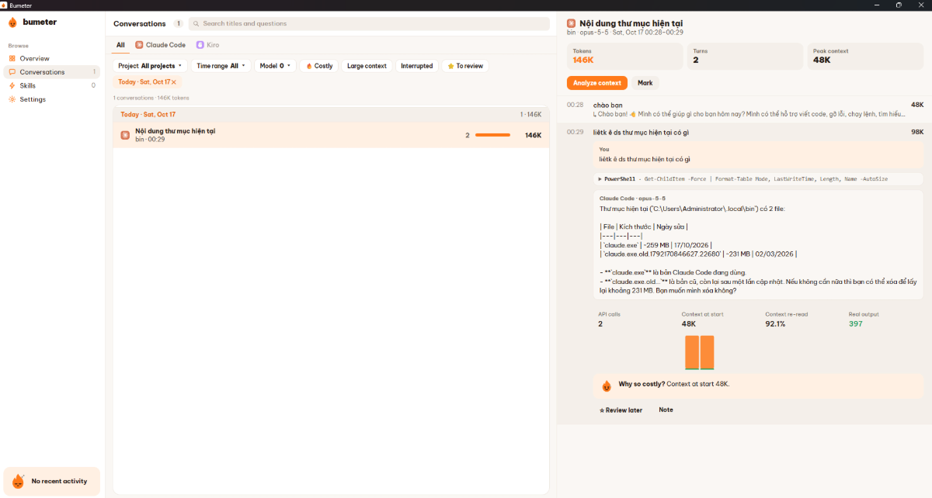The image size is (932, 498).
Task: Click the Claude icon beside detail panel title
Action: coord(572,23)
